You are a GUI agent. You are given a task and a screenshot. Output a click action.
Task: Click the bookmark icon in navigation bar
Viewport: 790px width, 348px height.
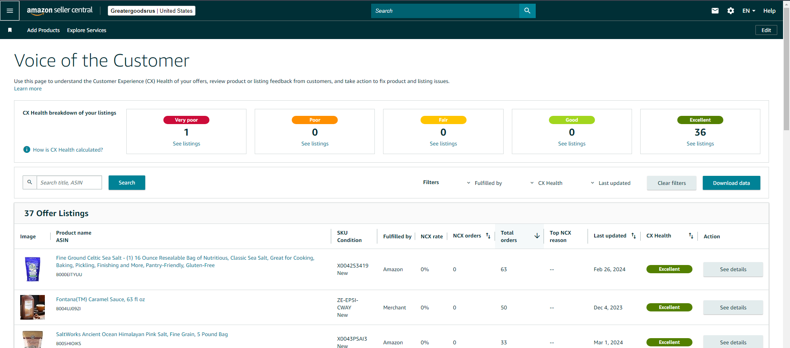tap(10, 30)
